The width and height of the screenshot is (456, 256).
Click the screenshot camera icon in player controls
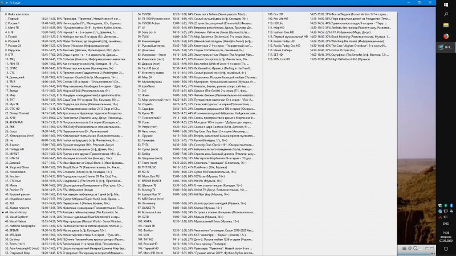coord(405,248)
